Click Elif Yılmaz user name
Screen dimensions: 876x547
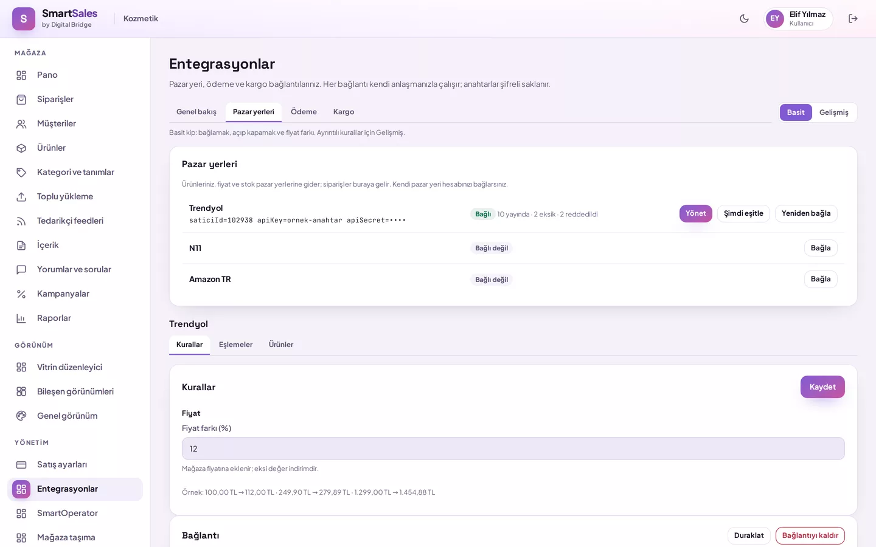click(x=807, y=15)
